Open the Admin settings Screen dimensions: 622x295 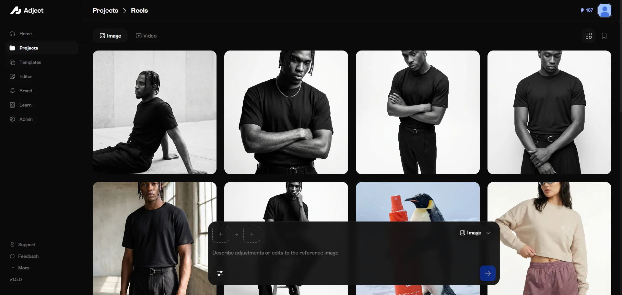coord(42,119)
